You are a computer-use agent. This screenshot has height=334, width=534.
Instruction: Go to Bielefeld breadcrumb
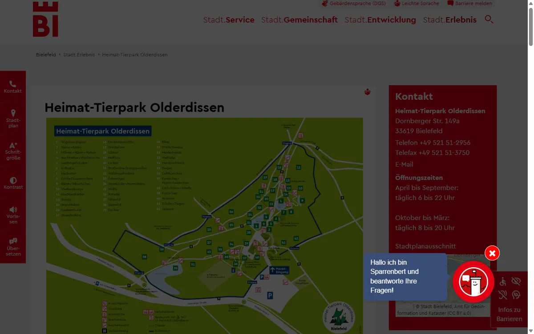[46, 55]
